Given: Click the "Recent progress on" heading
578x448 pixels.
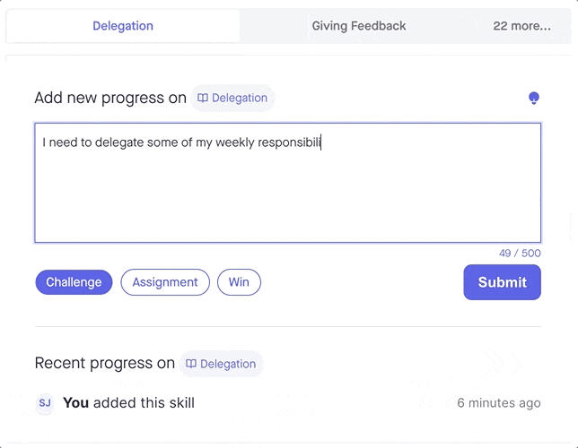Looking at the screenshot, I should pos(104,364).
